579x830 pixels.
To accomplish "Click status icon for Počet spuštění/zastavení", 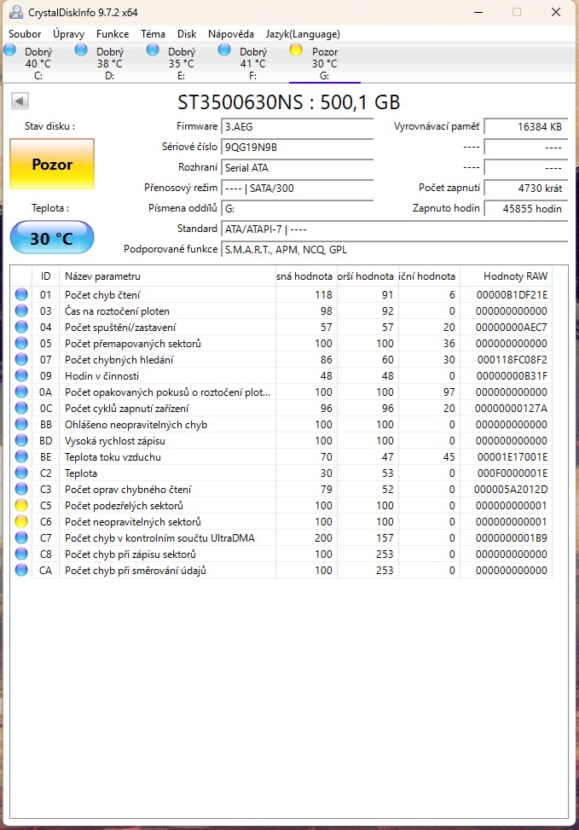I will coord(21,327).
